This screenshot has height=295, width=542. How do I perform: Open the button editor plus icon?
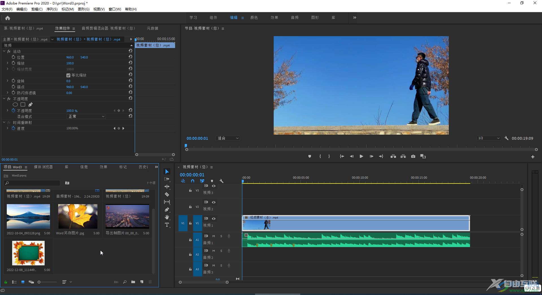[x=533, y=157]
